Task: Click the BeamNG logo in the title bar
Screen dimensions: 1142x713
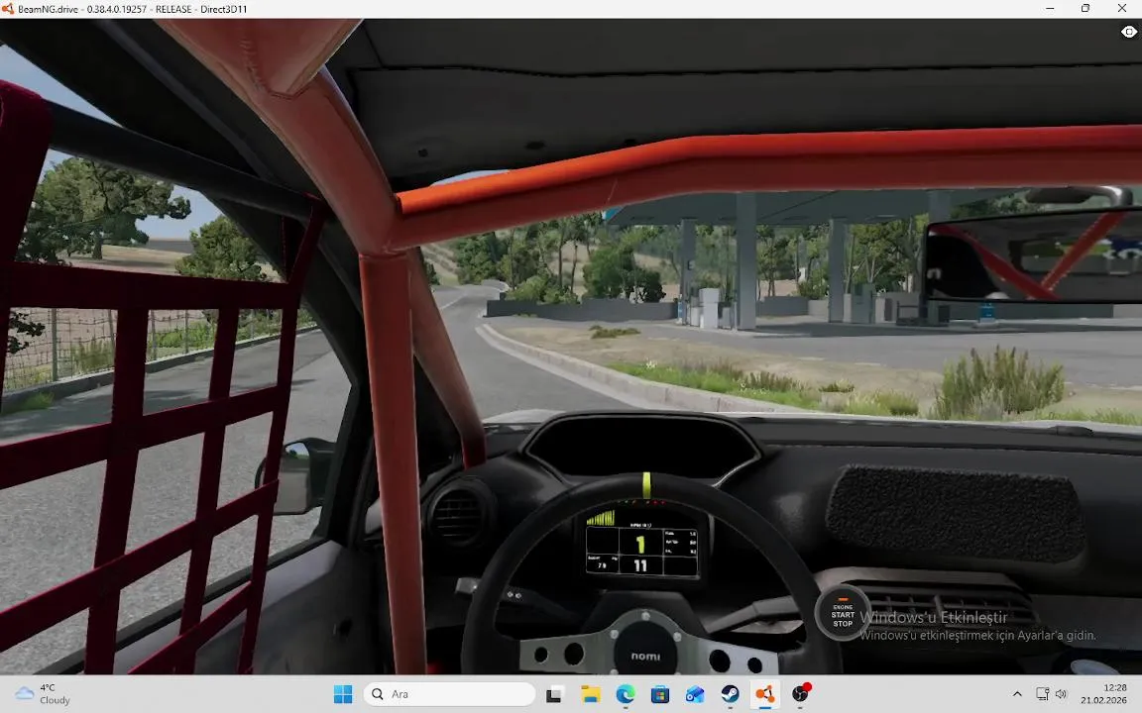Action: click(8, 9)
